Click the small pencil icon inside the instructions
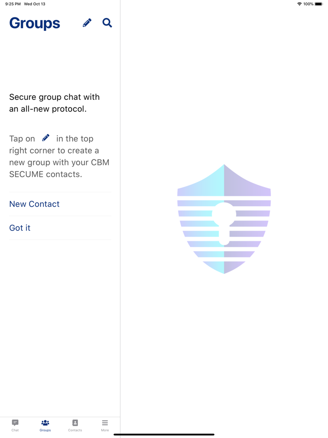Screen dimensions: 328x438 (46, 138)
